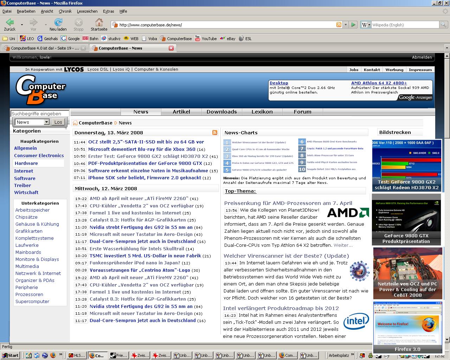Open the eBay bookmark

point(227,39)
